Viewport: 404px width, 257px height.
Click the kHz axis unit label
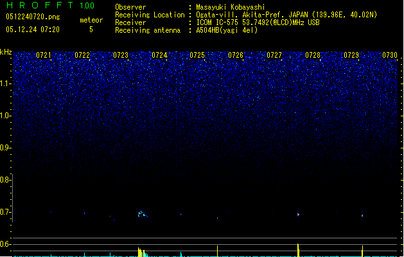click(6, 52)
